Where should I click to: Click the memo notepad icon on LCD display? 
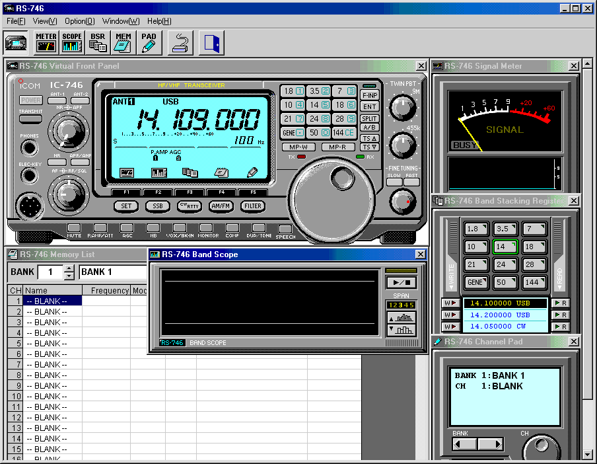(x=221, y=173)
